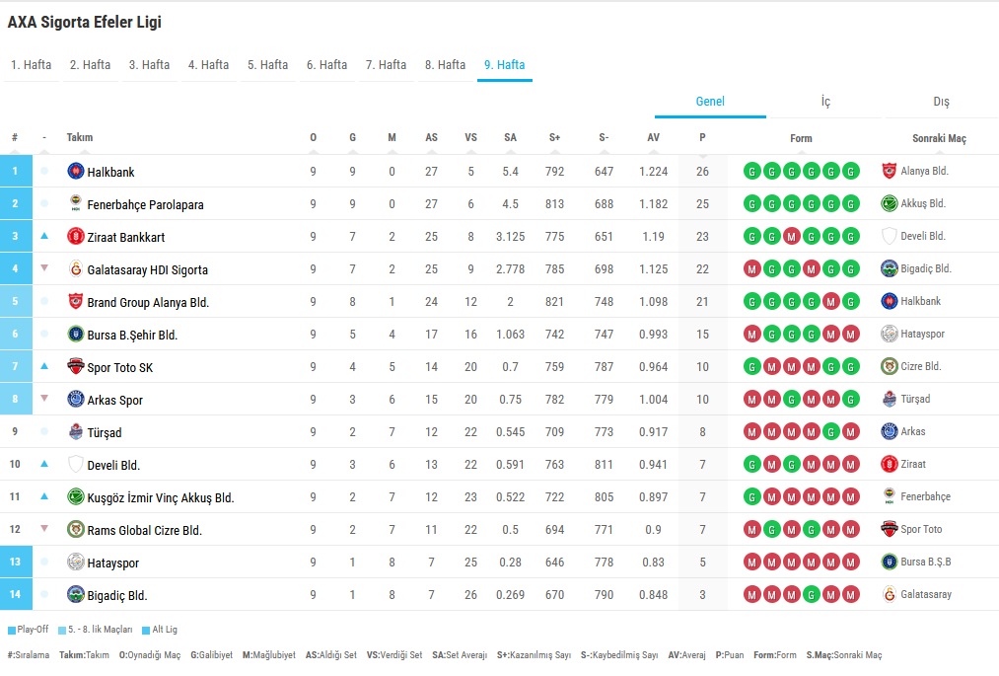The width and height of the screenshot is (999, 676).
Task: Click Spor Toto SK team logo
Action: (x=76, y=366)
